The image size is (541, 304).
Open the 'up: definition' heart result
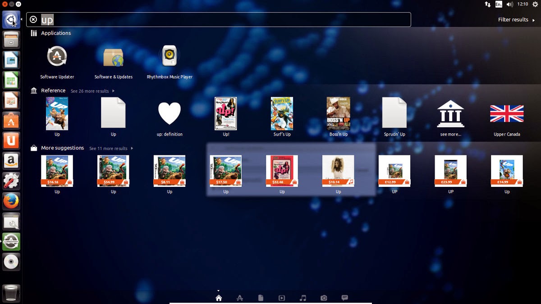(170, 117)
